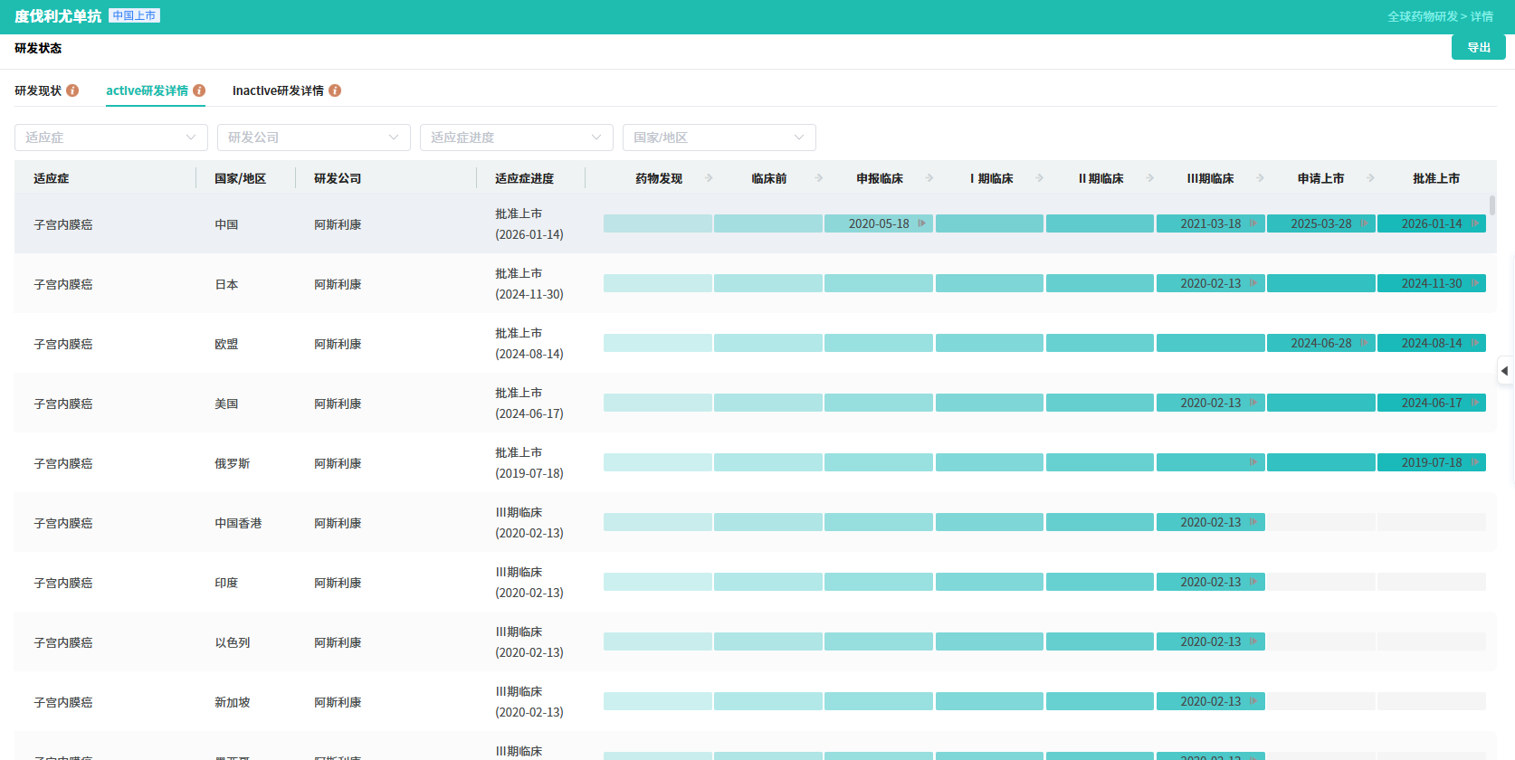The width and height of the screenshot is (1515, 760).
Task: Click the info icon beside active研发详情
Action: [x=199, y=90]
